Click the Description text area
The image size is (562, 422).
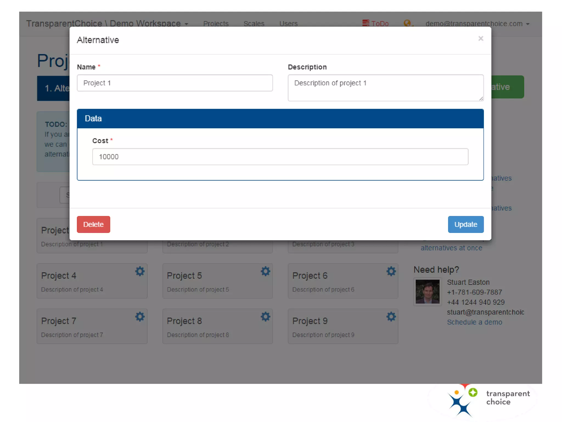click(x=385, y=88)
